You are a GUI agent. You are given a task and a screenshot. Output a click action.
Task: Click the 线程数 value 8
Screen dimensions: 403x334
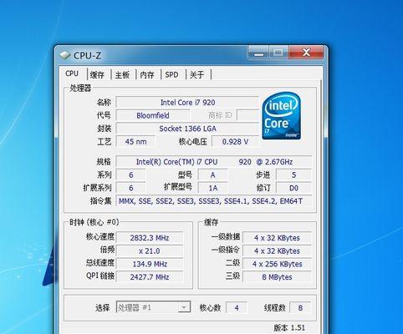point(300,307)
